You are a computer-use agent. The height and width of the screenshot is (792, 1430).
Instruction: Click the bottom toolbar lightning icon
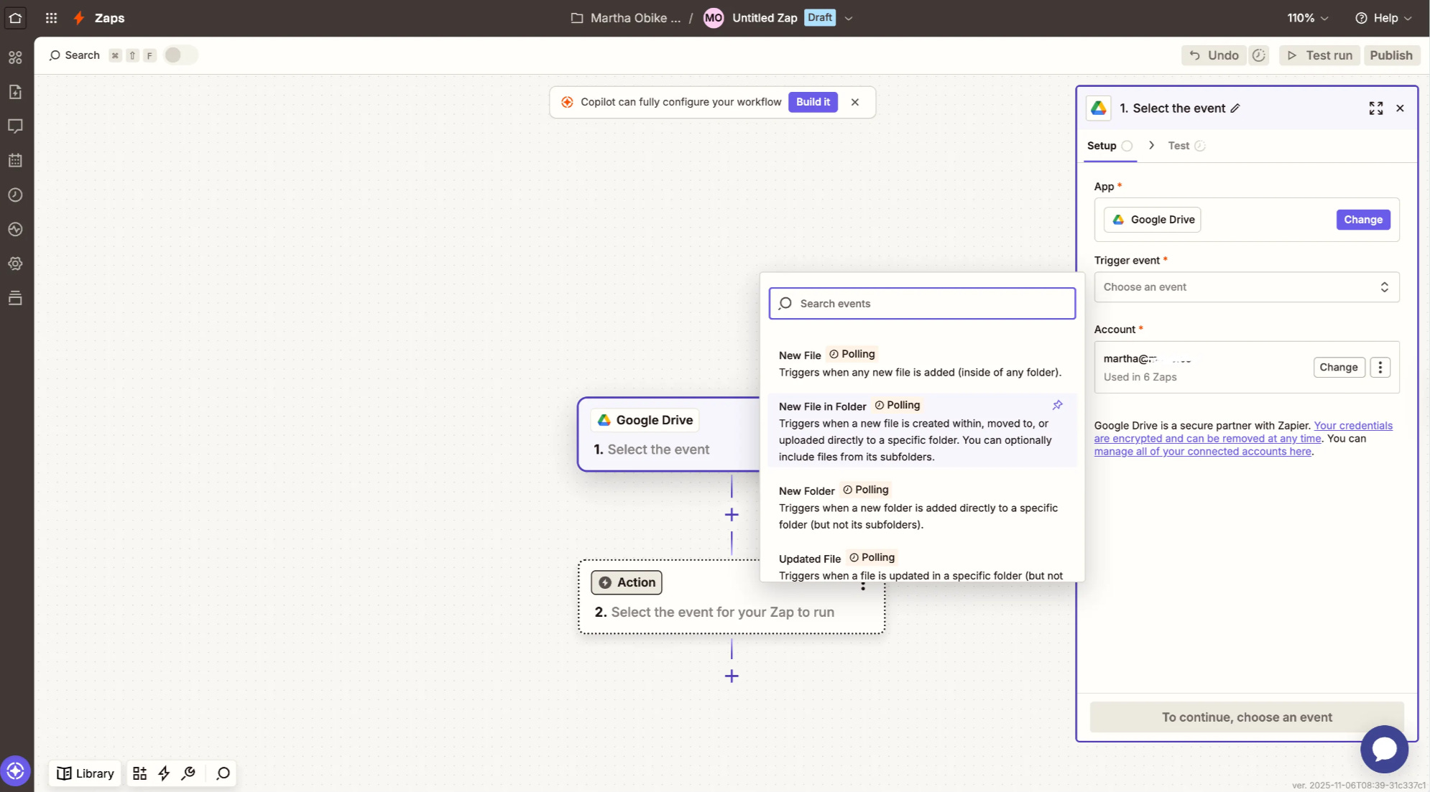click(x=164, y=773)
